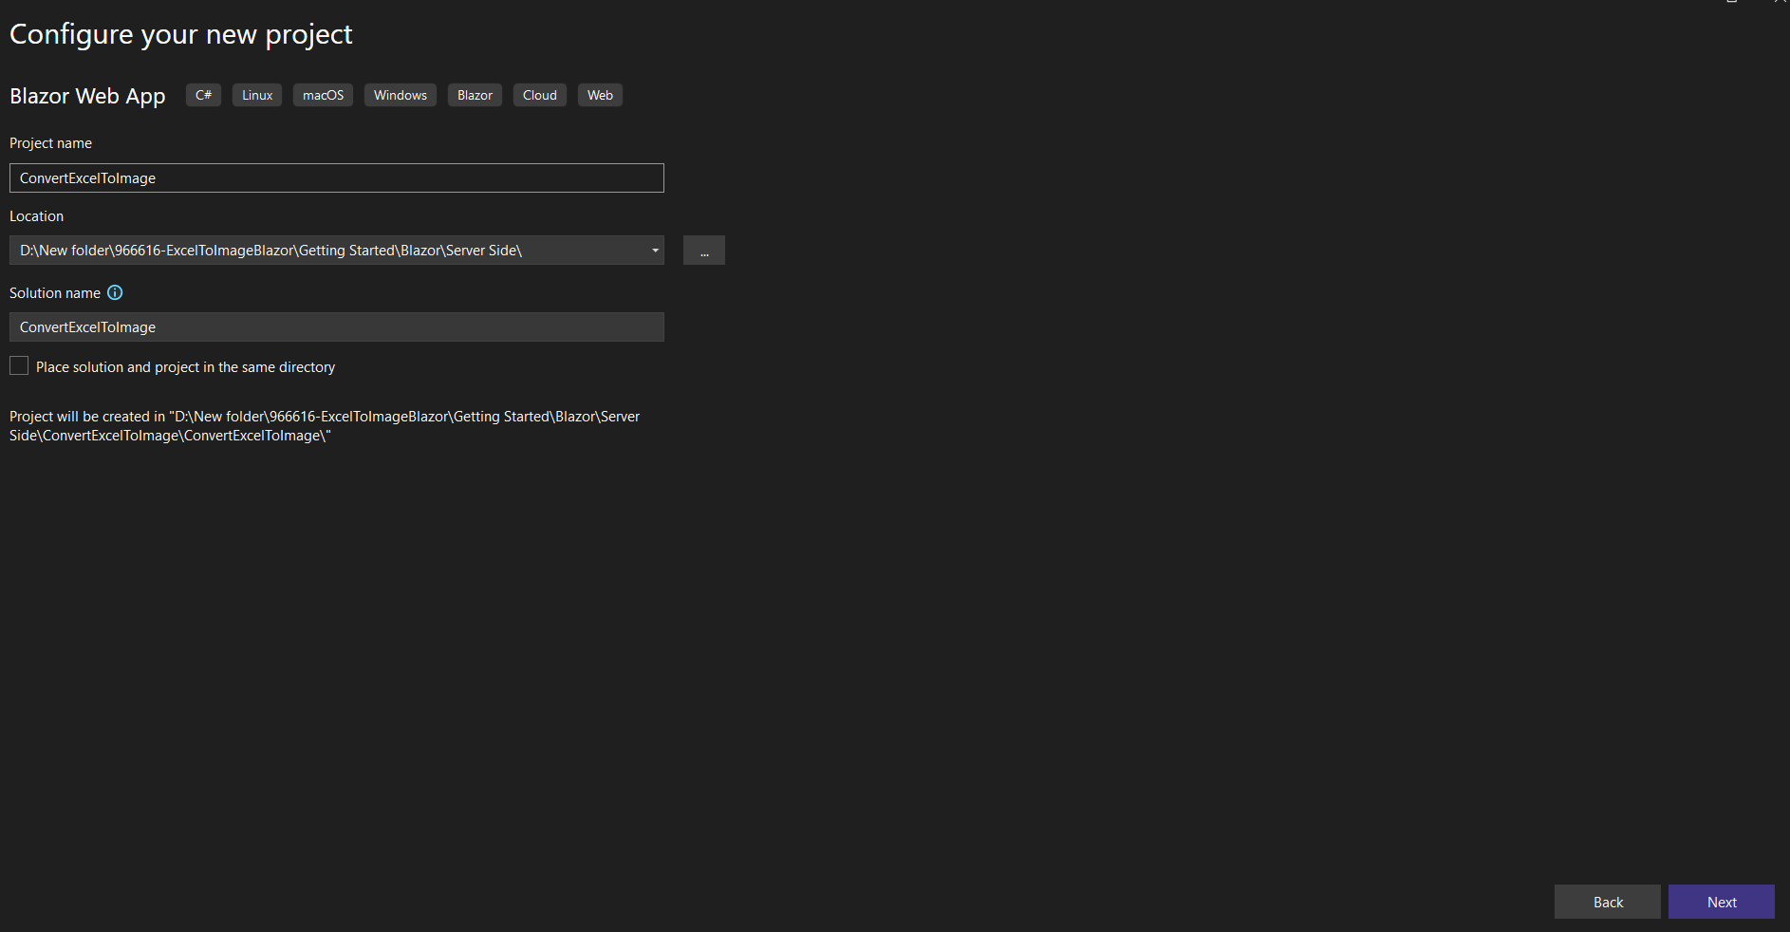Open the Location dropdown list
1790x932 pixels.
(x=653, y=250)
